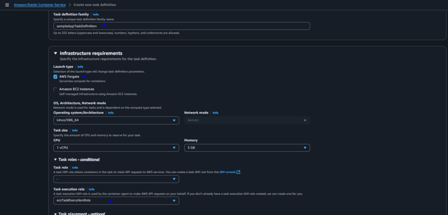Viewport: 448px width, 215px height.
Task: Uncheck the AWS Fargate checkbox
Action: (56, 77)
